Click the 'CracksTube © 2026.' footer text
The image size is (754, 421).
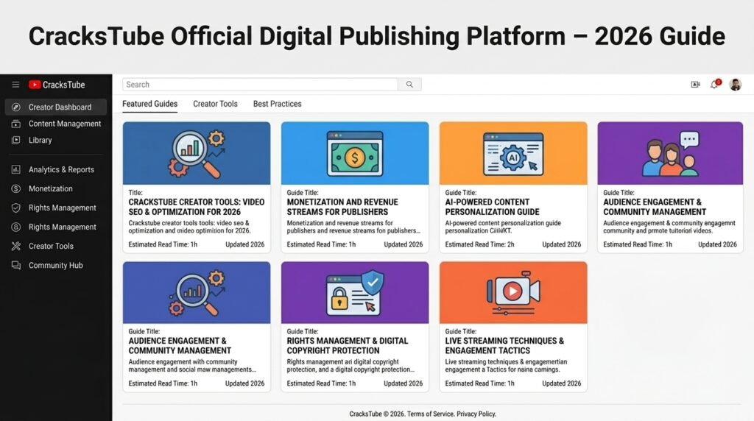(377, 414)
